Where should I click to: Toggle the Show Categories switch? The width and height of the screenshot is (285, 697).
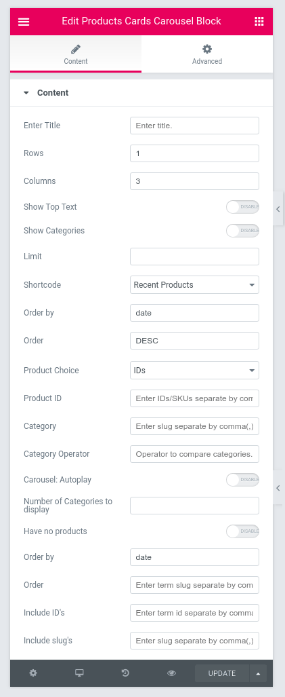(242, 231)
